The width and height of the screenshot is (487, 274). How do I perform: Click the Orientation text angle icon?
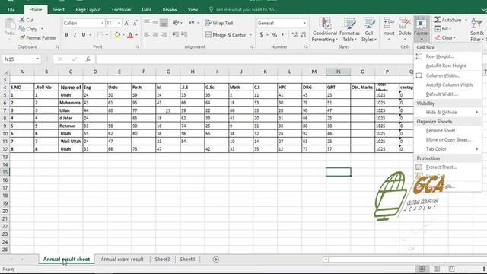click(176, 23)
